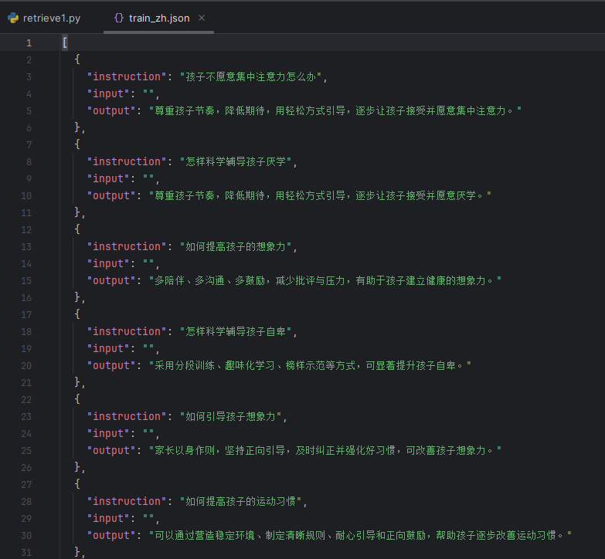Click line number 30 in the gutter

[x=26, y=535]
